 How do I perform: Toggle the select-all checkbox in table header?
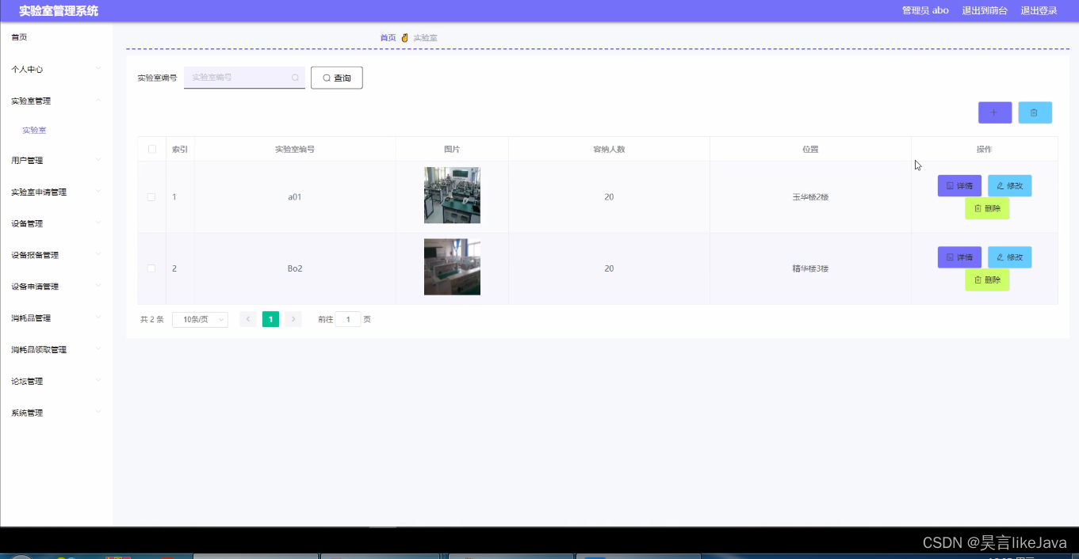coord(152,149)
